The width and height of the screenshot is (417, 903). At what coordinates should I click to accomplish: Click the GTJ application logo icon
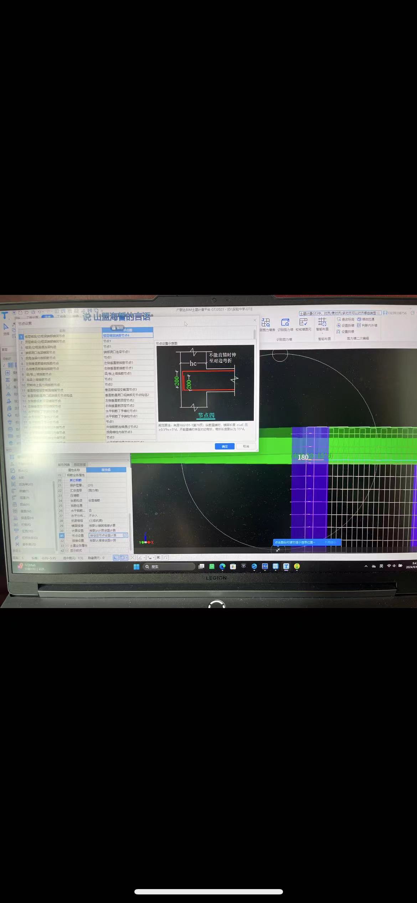(x=5, y=316)
